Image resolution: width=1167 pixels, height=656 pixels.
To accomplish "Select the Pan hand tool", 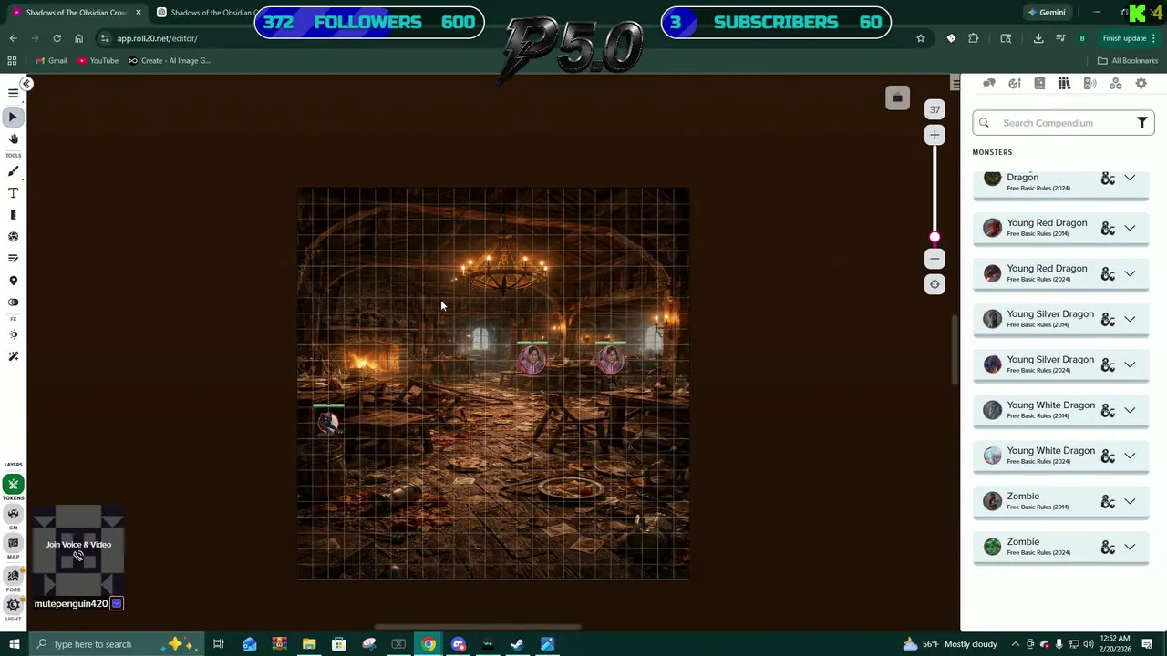I will click(x=13, y=139).
